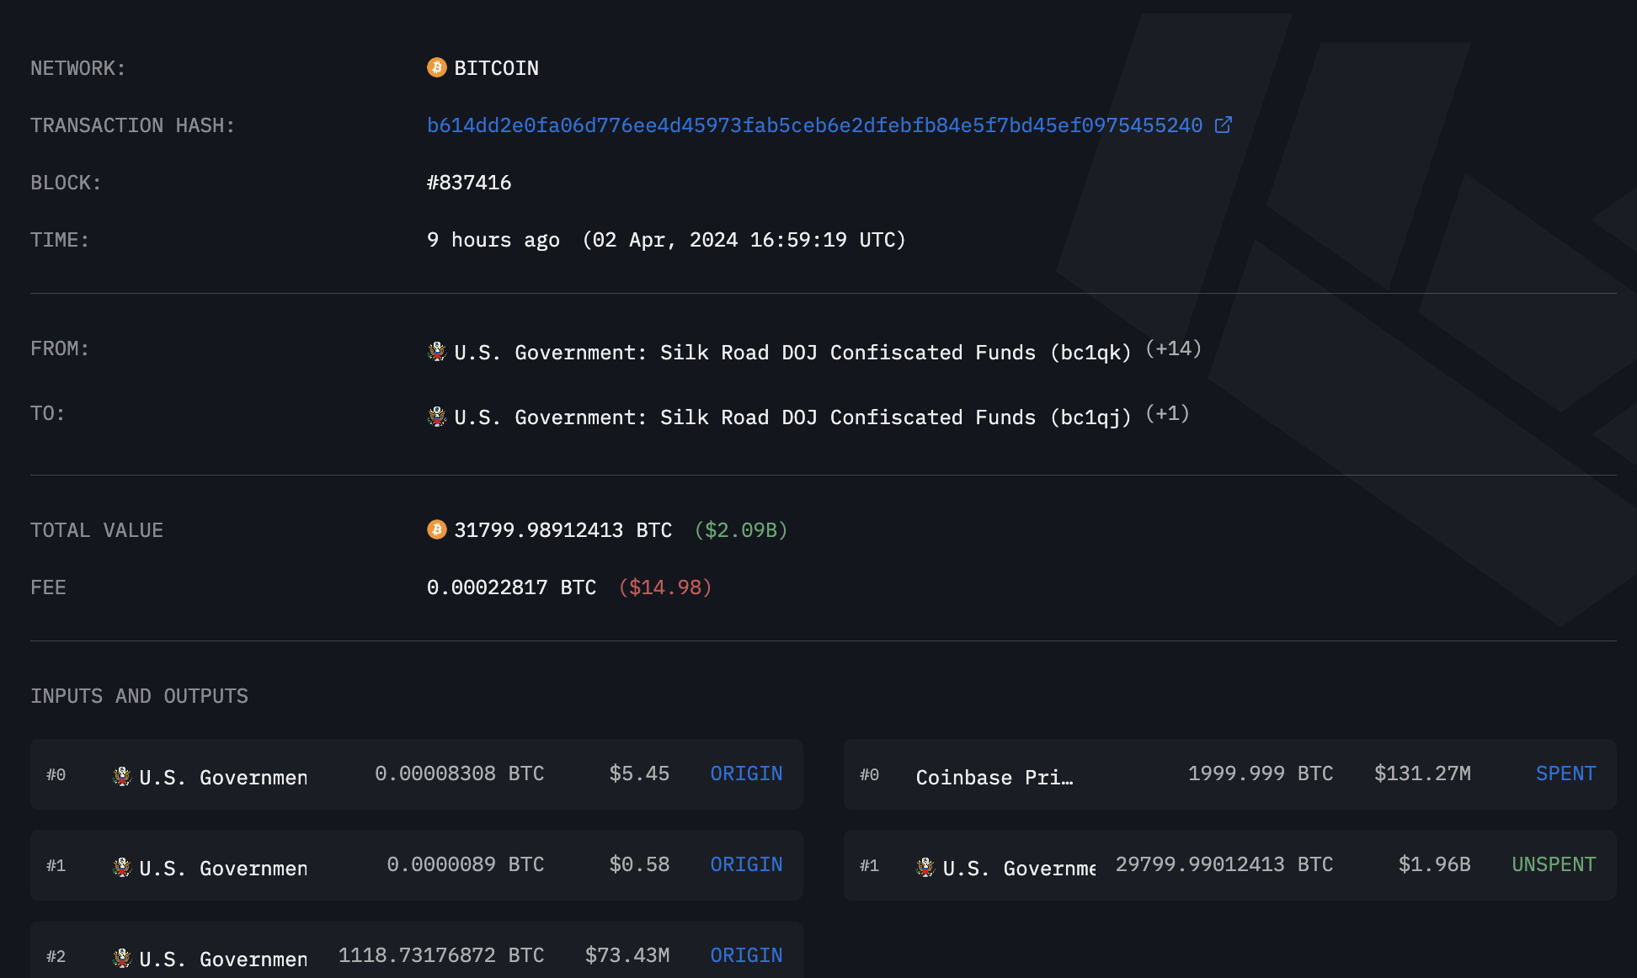Click the government seal icon in the FROM row
Screen dimensions: 1637x978
point(437,352)
